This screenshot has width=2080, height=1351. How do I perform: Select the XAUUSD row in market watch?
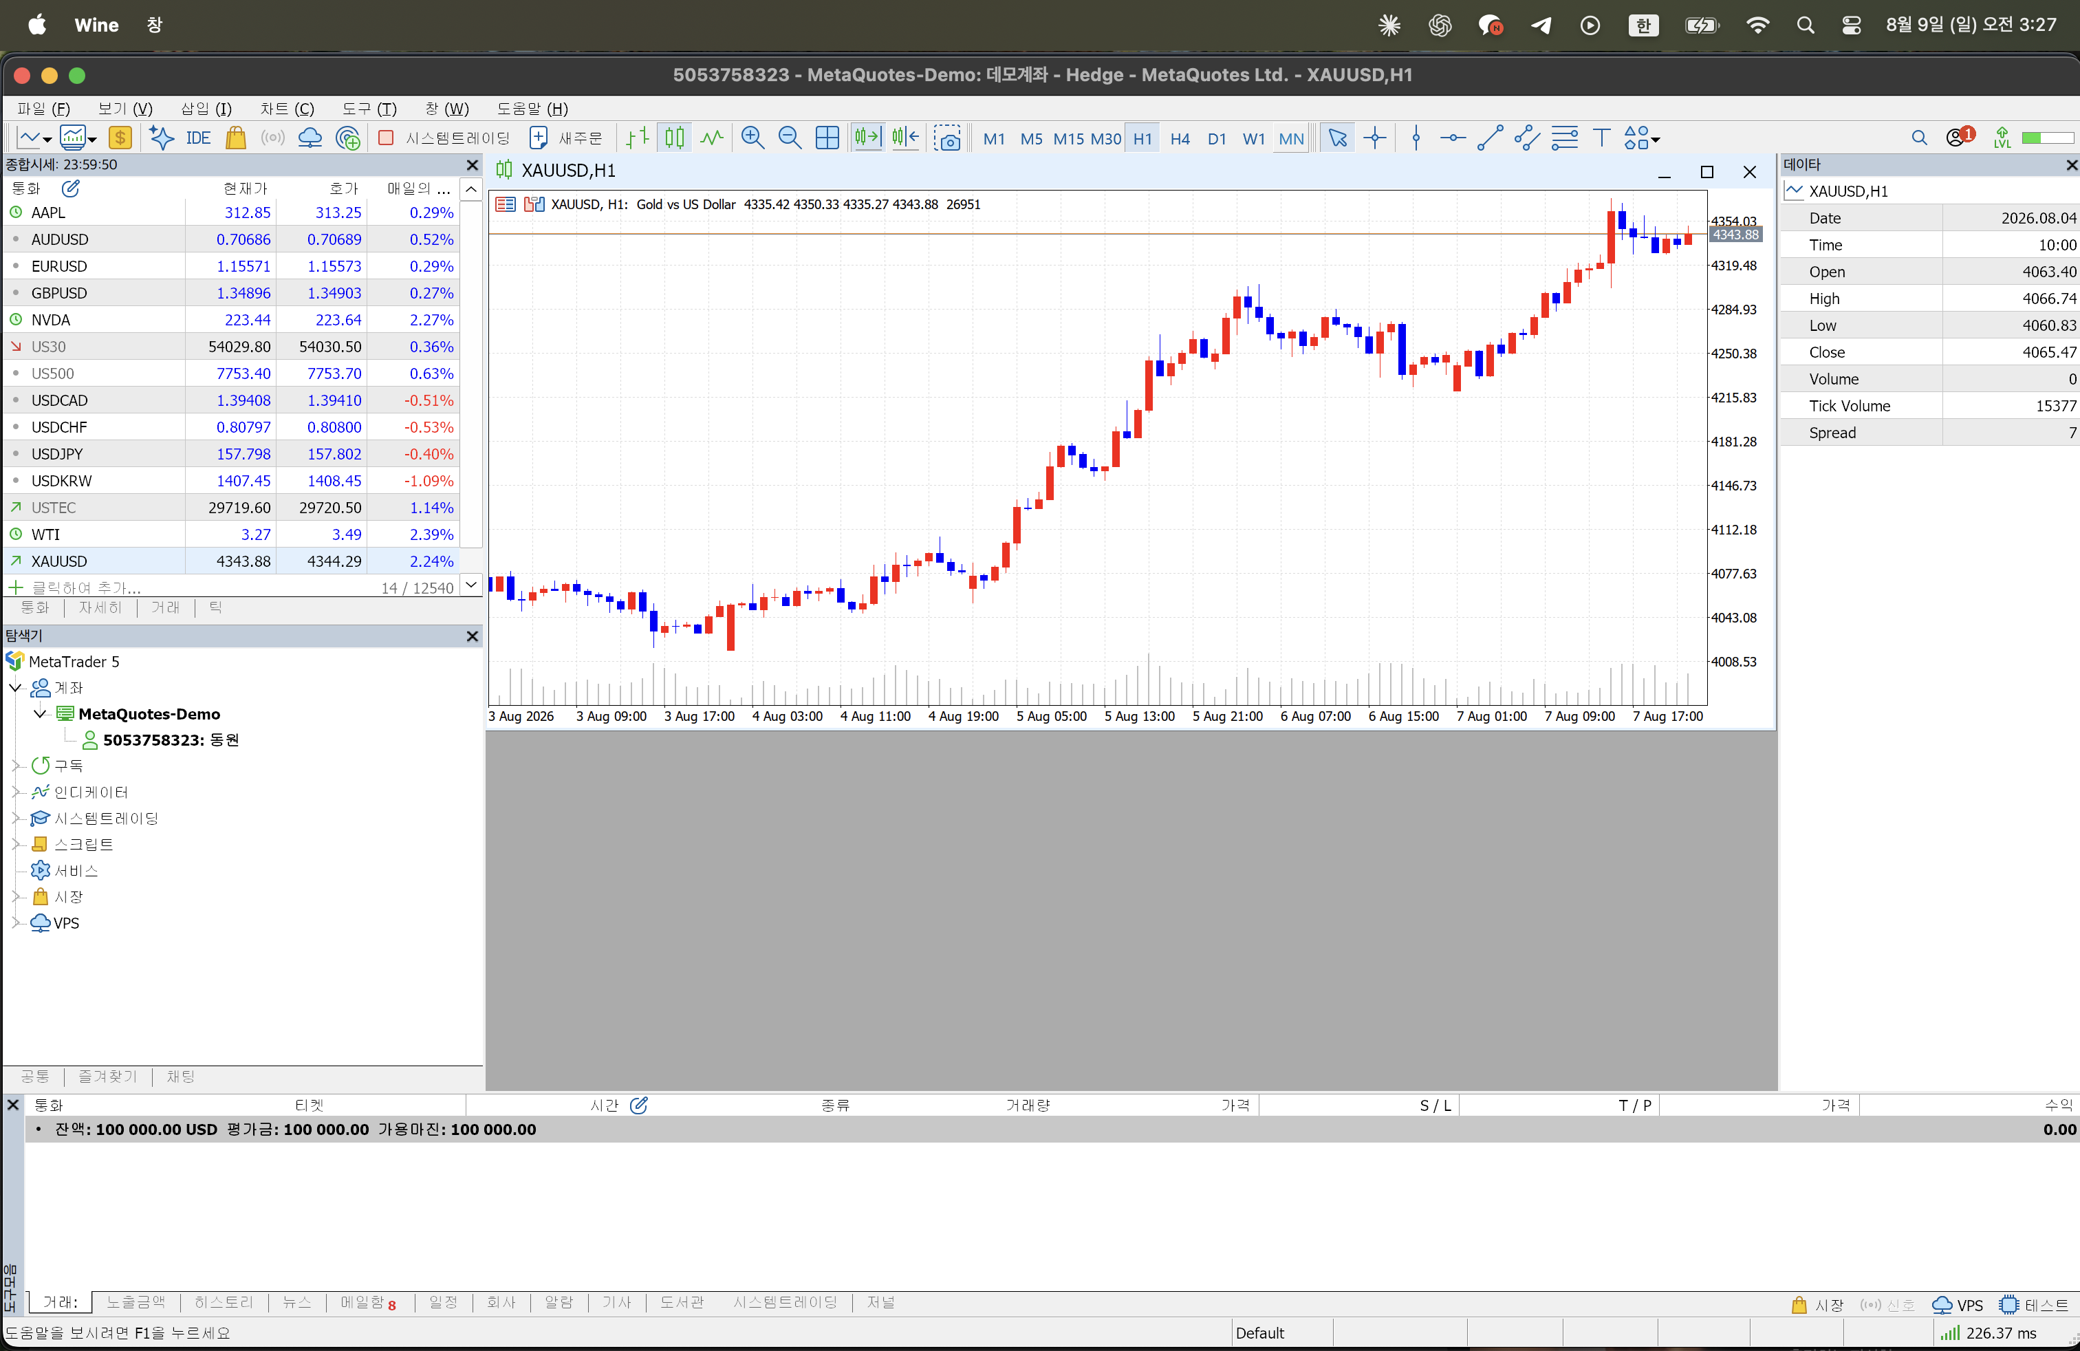point(232,561)
